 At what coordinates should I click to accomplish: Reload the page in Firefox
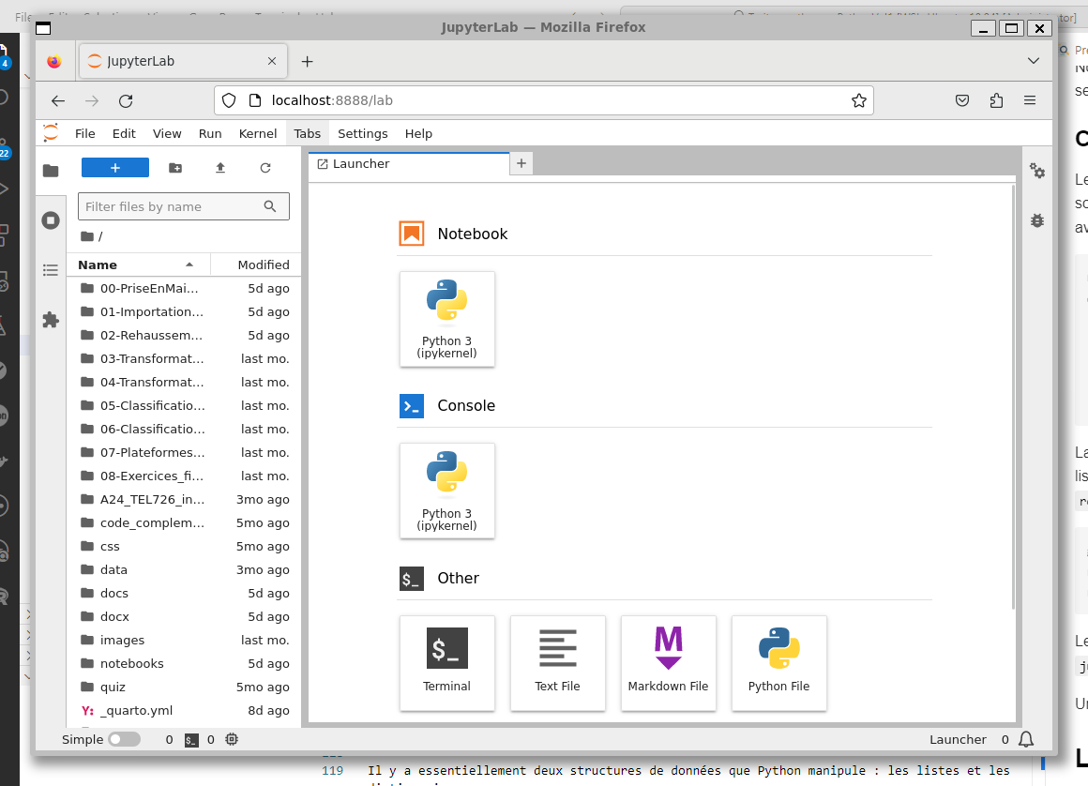point(126,100)
